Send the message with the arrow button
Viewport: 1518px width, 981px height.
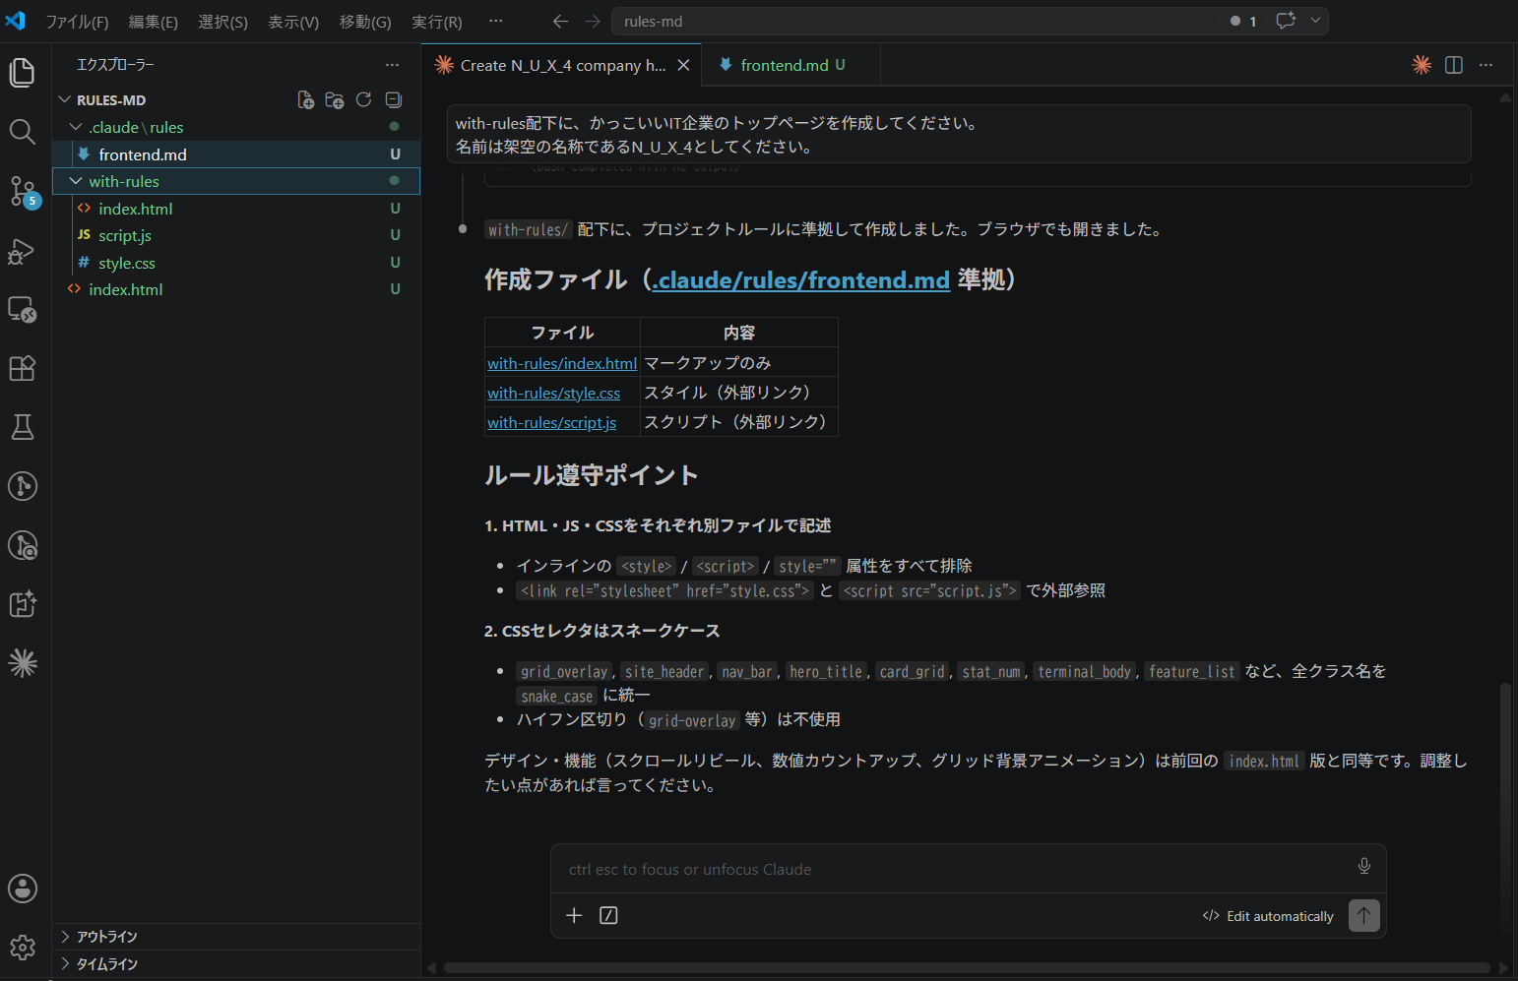coord(1363,915)
